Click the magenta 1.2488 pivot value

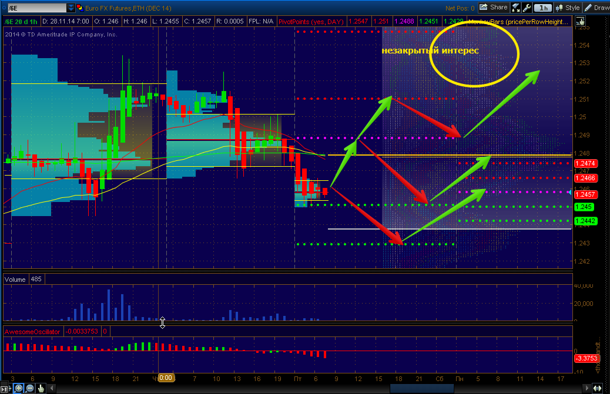(404, 21)
